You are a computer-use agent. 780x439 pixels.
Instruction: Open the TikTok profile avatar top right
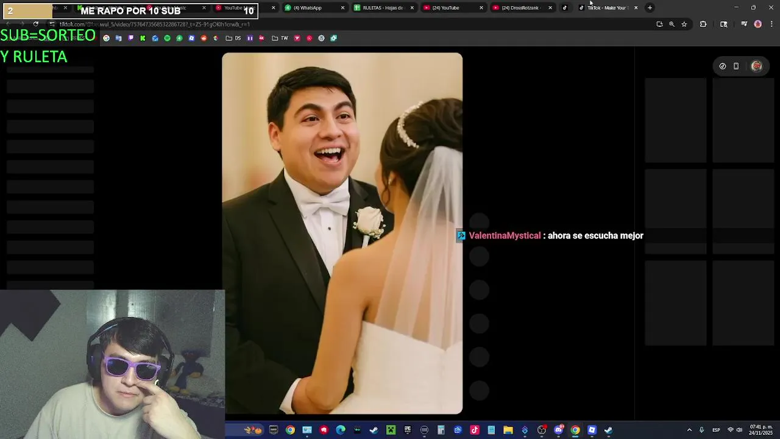pyautogui.click(x=756, y=66)
